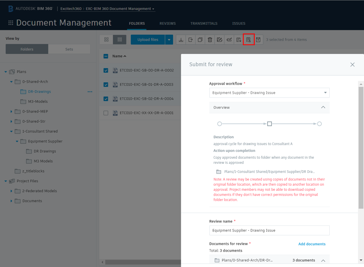The image size is (364, 267).
Task: Click the z_titleblocks folder icon
Action: (18, 171)
